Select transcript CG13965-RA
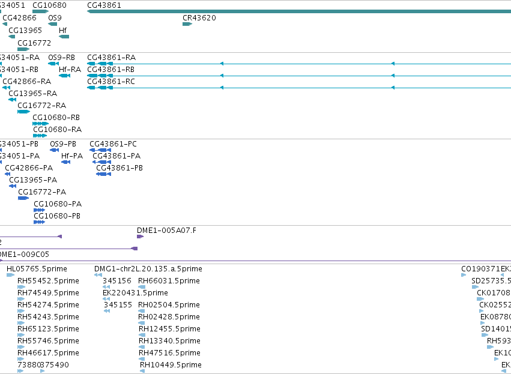The width and height of the screenshot is (511, 374). (x=13, y=100)
